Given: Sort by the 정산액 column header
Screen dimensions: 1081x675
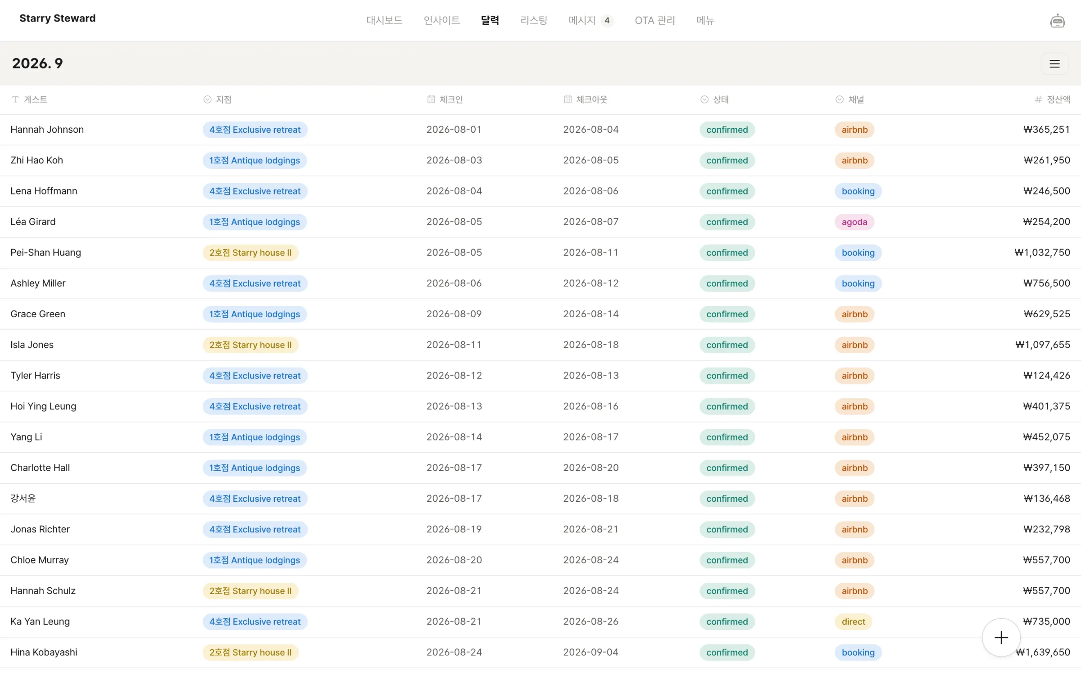Looking at the screenshot, I should coord(1052,99).
